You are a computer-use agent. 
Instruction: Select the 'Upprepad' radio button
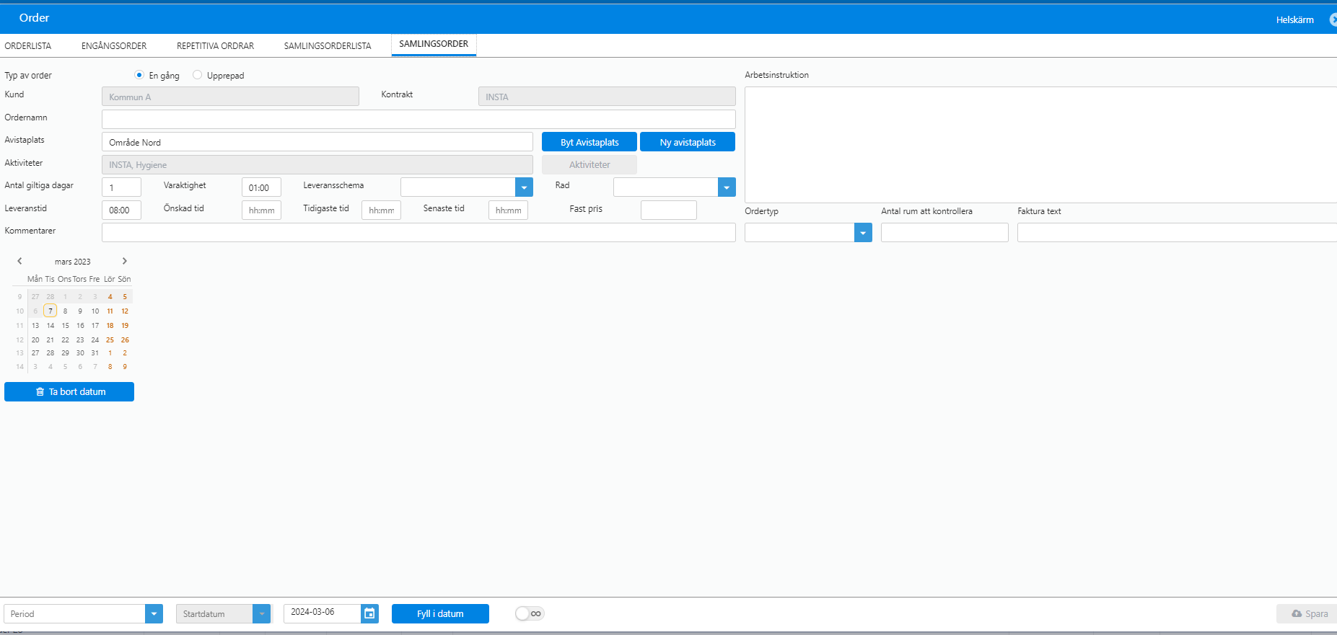197,75
